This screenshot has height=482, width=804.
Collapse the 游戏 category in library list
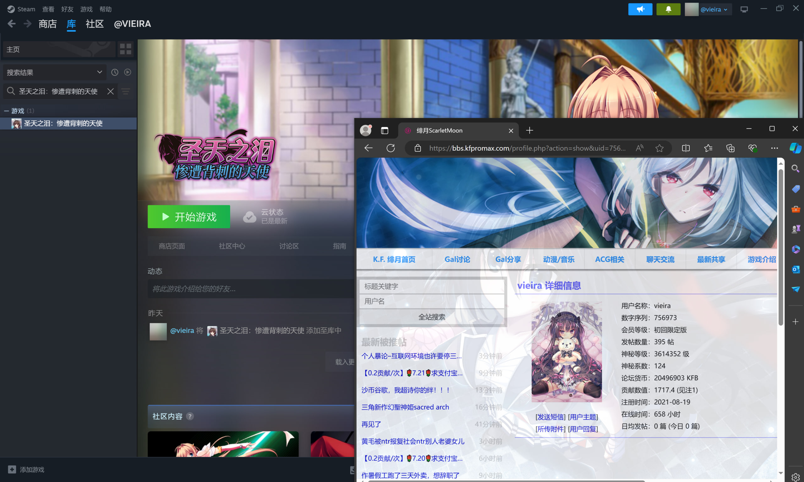pos(6,111)
